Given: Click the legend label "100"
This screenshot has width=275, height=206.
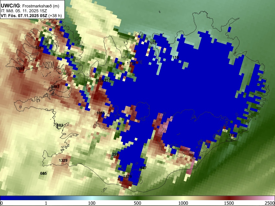Looking at the screenshot, I should click(x=92, y=203).
